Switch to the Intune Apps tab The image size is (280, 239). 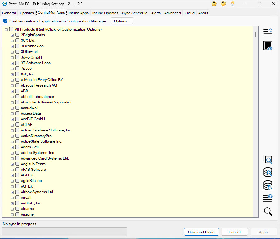[79, 13]
